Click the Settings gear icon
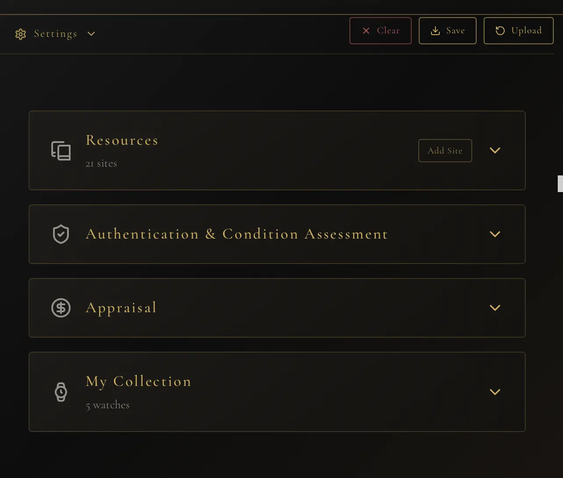 click(21, 34)
